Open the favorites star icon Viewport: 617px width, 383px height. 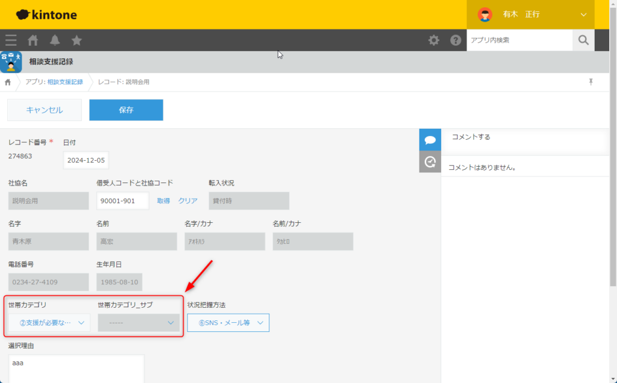tap(77, 40)
